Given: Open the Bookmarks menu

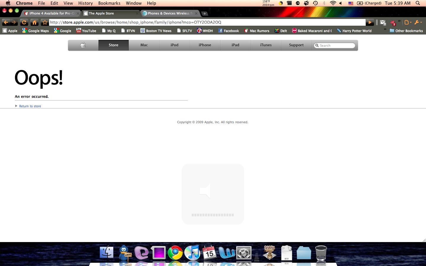Looking at the screenshot, I should (x=109, y=3).
